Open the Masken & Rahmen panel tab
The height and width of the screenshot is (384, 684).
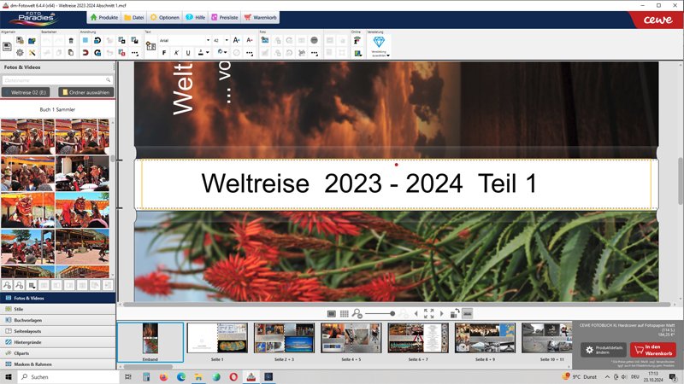(57, 364)
